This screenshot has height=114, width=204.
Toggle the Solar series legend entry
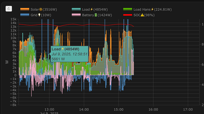(39, 9)
